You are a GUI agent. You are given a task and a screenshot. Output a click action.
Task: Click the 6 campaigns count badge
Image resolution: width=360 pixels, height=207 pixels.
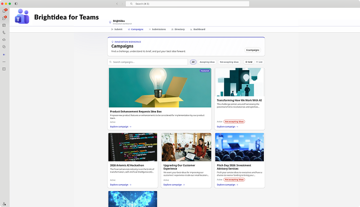coord(252,50)
